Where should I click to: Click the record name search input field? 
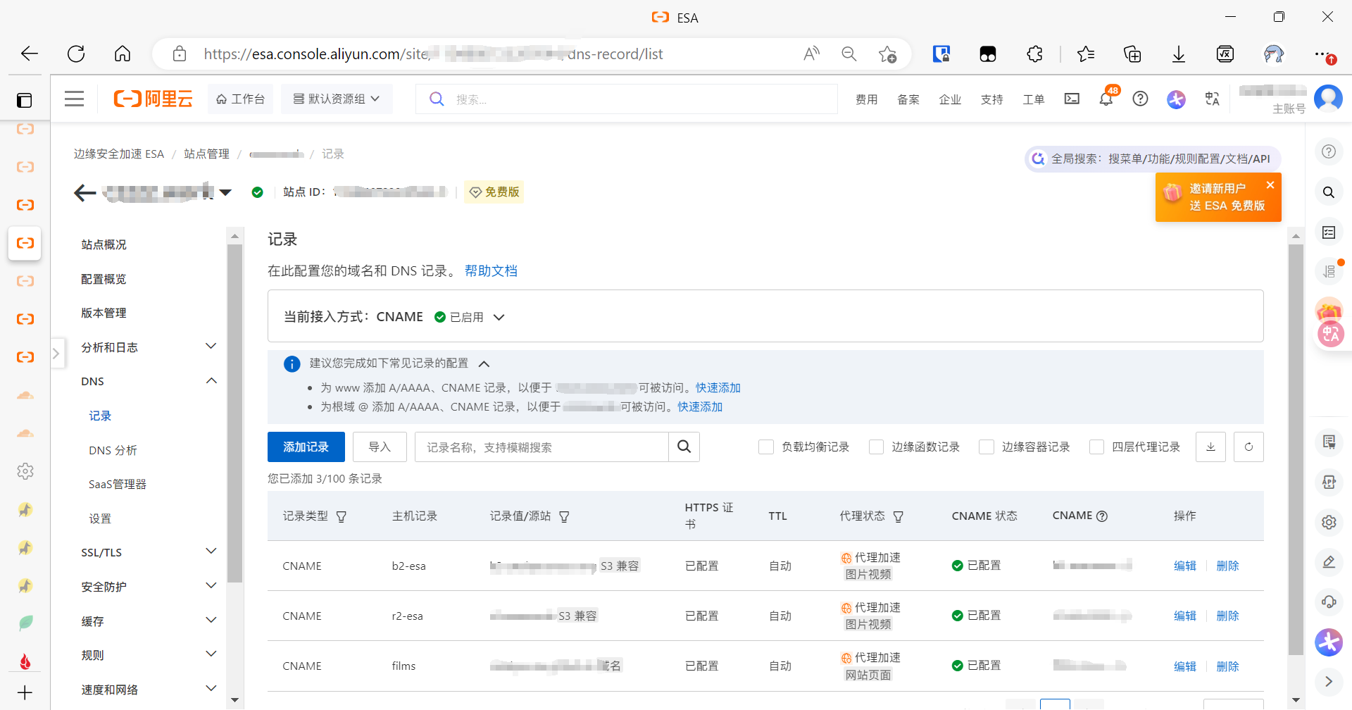(542, 447)
